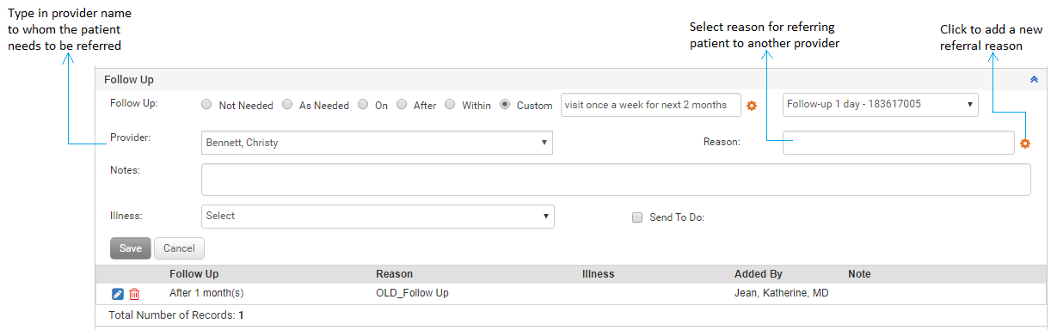
Task: Click gear icon to add new referral reason
Action: [x=1025, y=144]
